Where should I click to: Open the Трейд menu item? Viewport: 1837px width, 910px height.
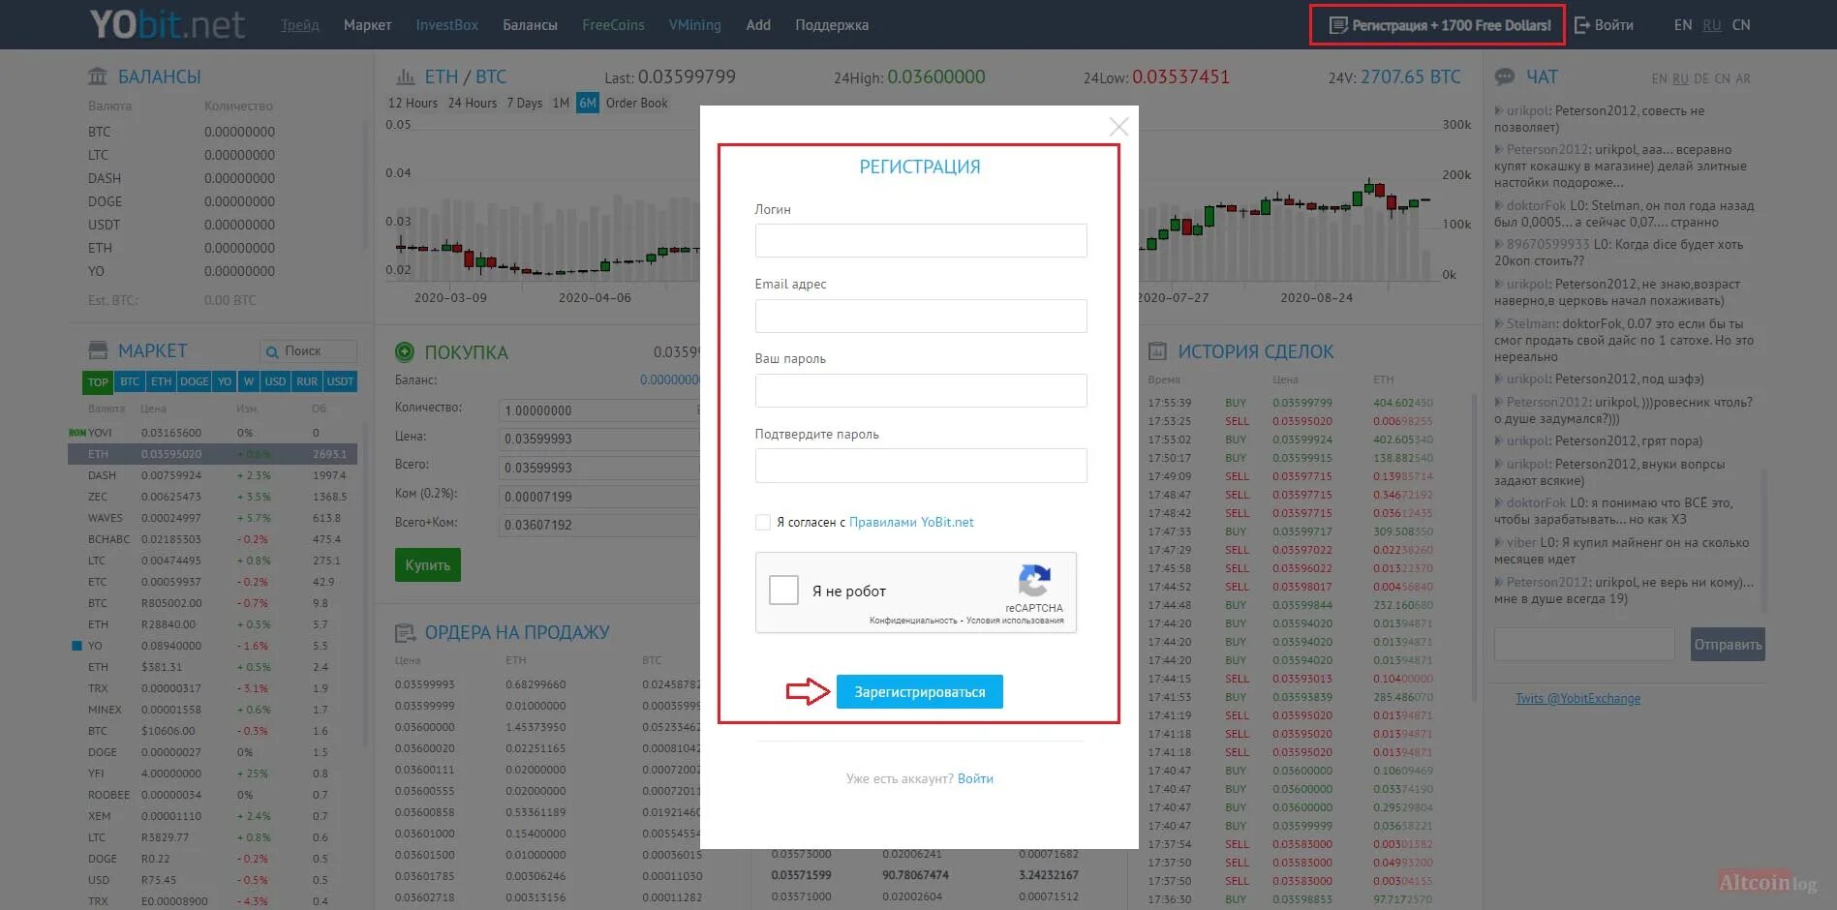(x=300, y=25)
